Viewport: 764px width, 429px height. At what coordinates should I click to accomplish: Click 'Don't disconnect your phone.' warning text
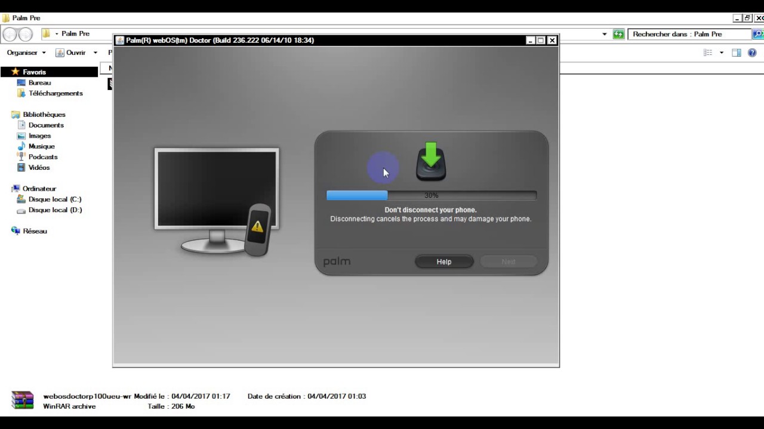pos(430,210)
